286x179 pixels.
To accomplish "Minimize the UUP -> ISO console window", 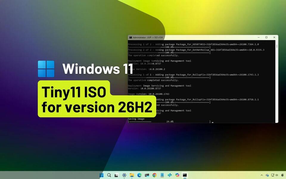I will coord(259,38).
